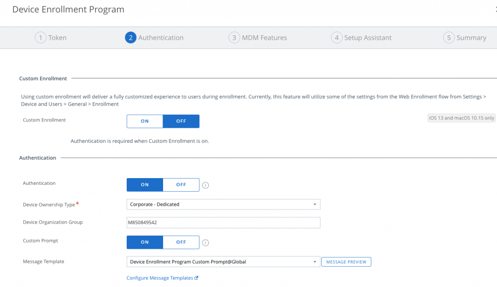Image resolution: width=497 pixels, height=287 pixels.
Task: Click info icon next to Authentication toggle
Action: click(x=205, y=185)
